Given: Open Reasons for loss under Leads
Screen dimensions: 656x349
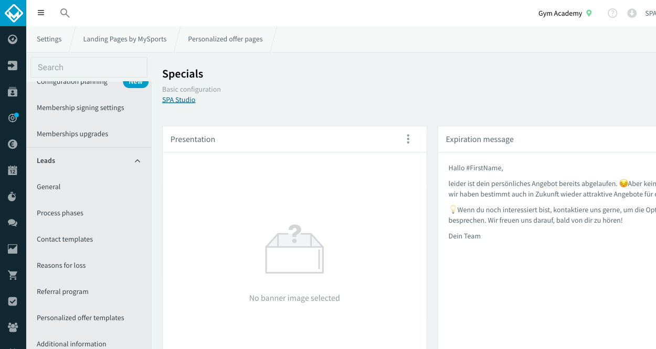Looking at the screenshot, I should click(61, 265).
